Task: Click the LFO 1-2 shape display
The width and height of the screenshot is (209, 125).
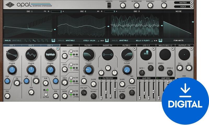Action: [146, 54]
